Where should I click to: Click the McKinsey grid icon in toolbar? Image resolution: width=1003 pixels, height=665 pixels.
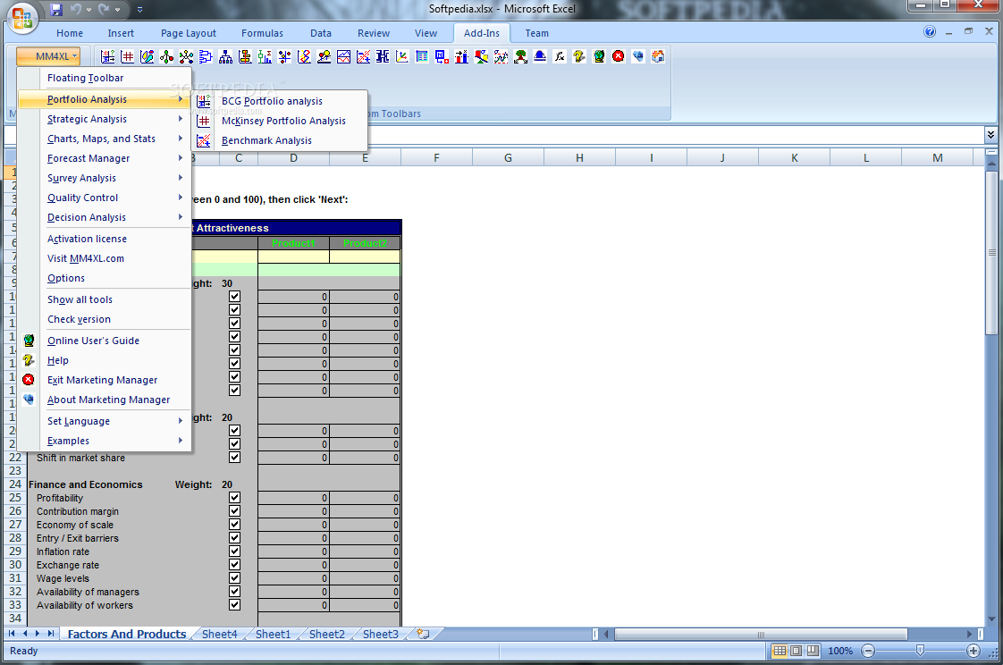tap(127, 57)
